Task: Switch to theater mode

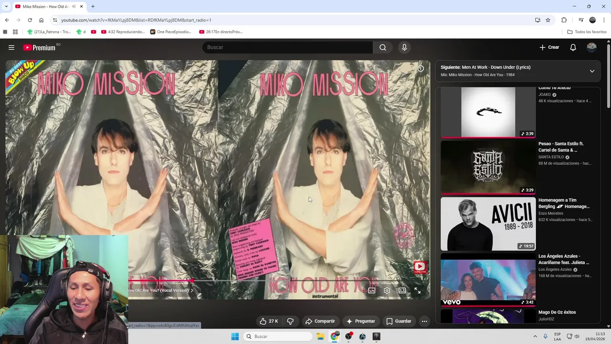Action: click(x=402, y=290)
